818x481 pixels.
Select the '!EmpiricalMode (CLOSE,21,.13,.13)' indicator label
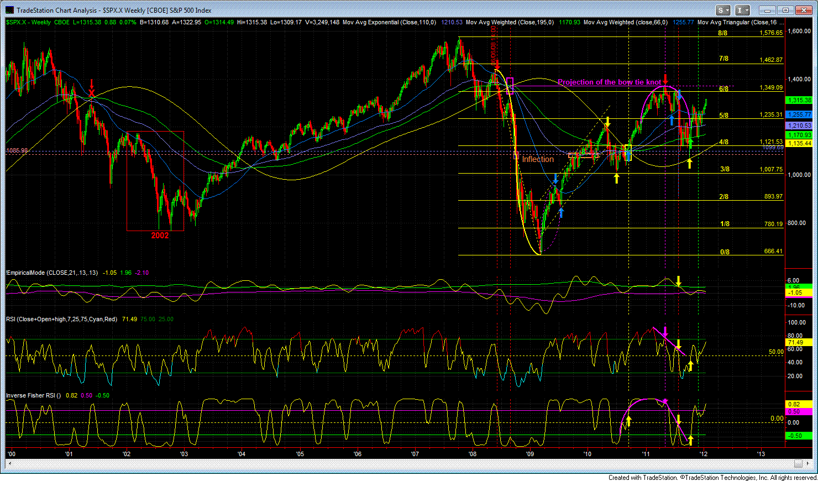53,273
